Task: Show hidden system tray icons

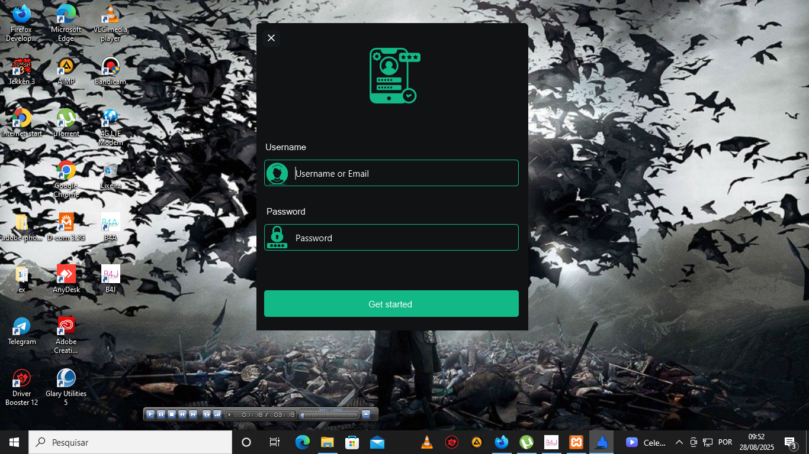Action: coord(679,442)
